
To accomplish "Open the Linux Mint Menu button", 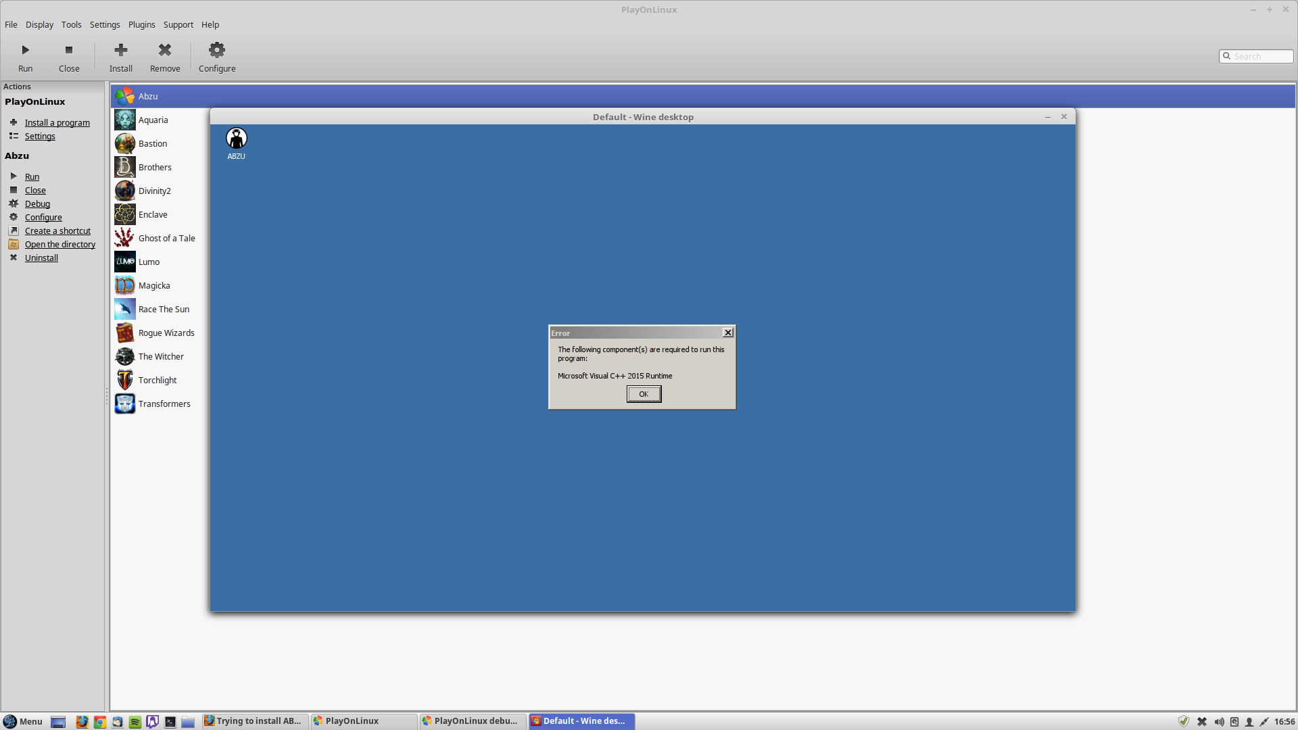I will 23,721.
